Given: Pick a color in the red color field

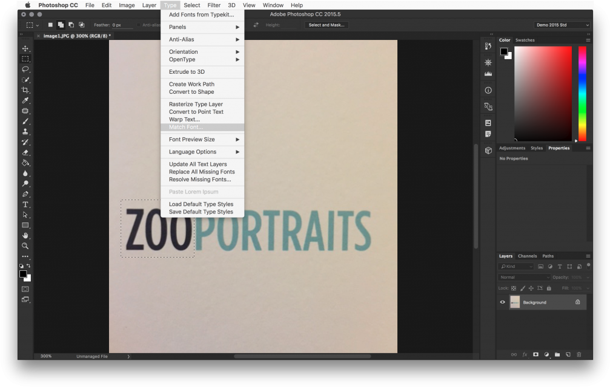Looking at the screenshot, I should point(543,94).
